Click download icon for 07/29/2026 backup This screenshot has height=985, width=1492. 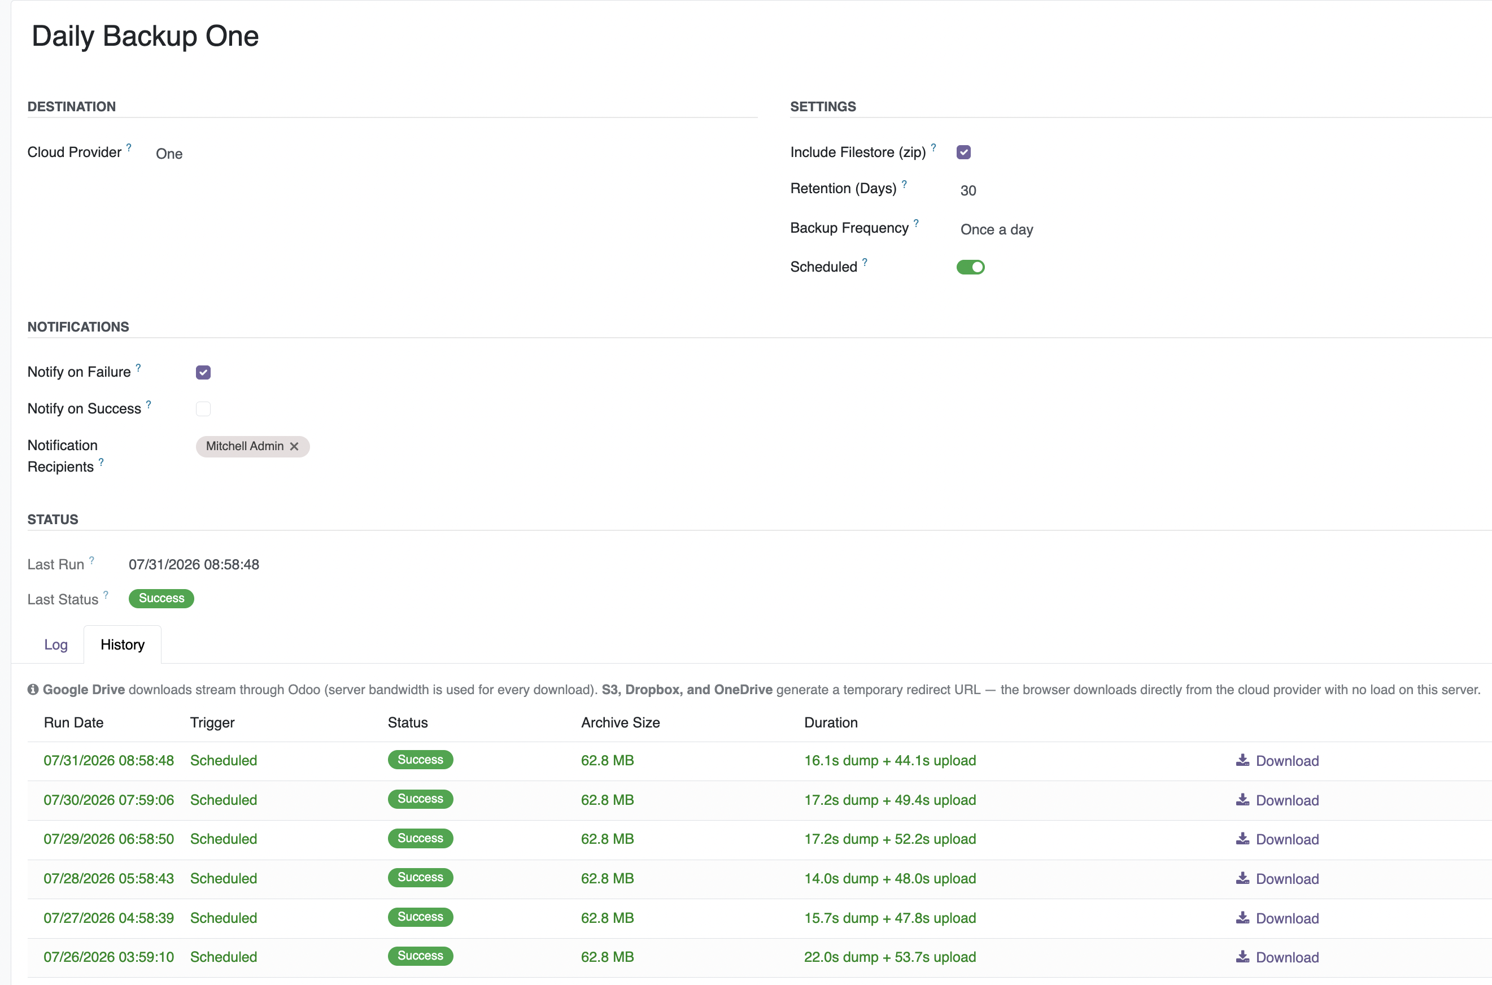[x=1242, y=839]
